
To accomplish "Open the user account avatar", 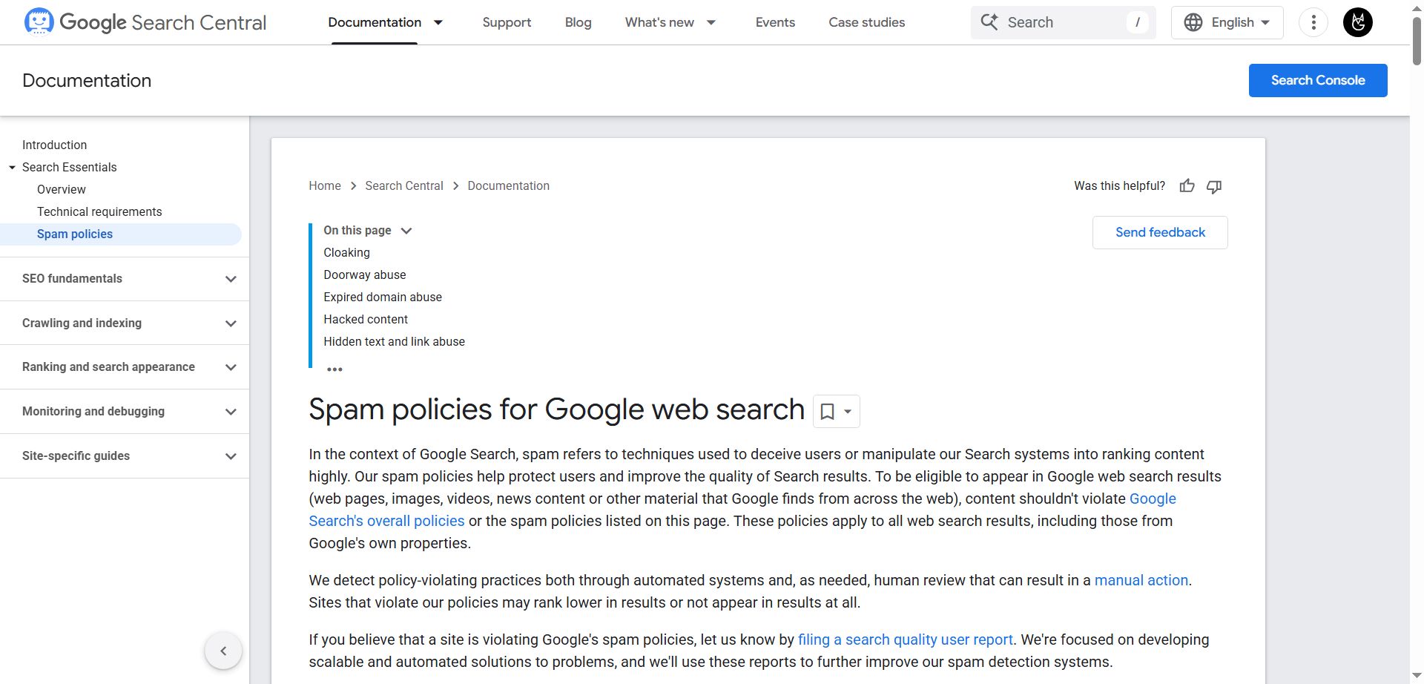I will [1358, 22].
